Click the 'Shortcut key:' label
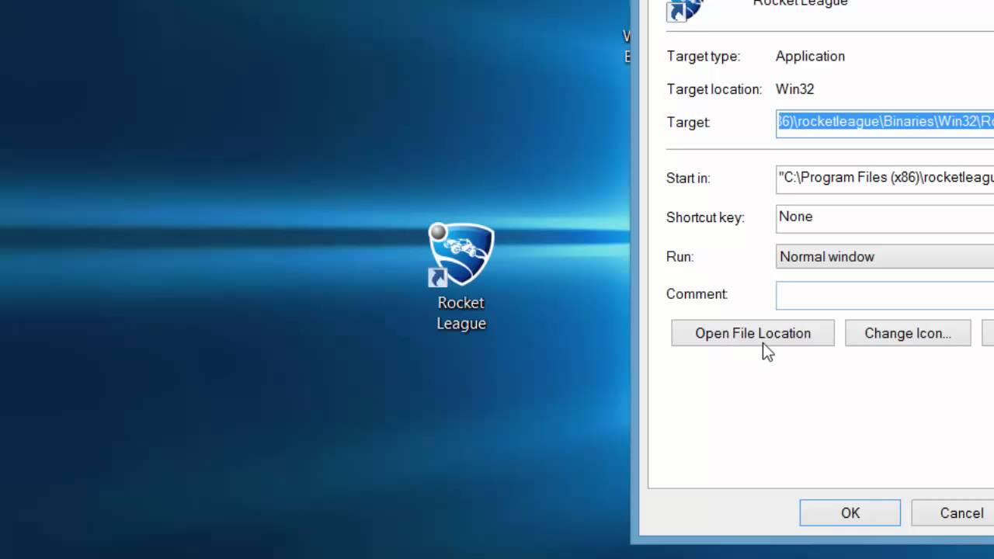The image size is (994, 559). [705, 217]
